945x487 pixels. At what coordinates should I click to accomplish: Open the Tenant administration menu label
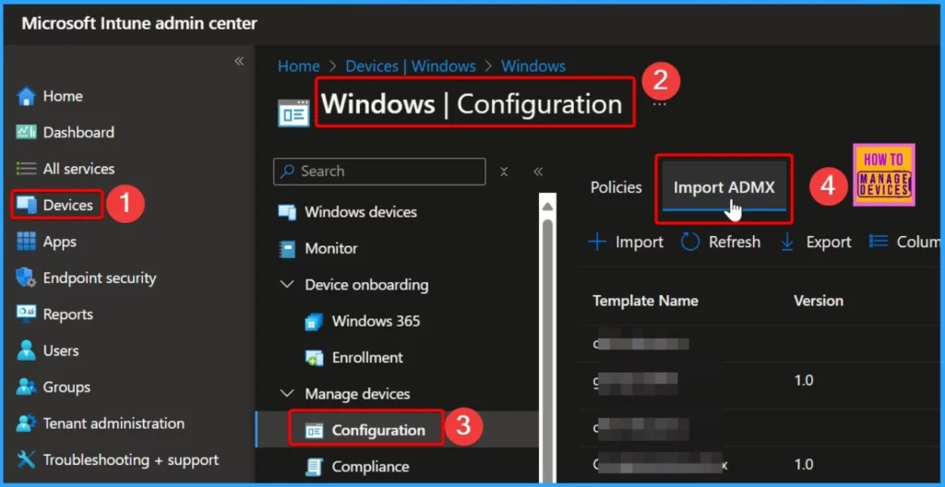114,423
